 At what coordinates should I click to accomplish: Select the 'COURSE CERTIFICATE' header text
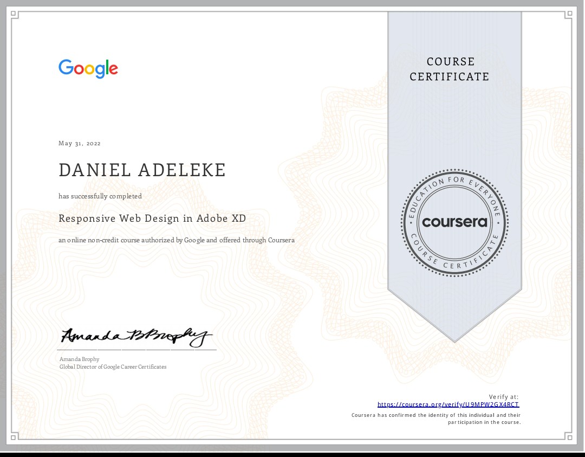click(x=450, y=69)
